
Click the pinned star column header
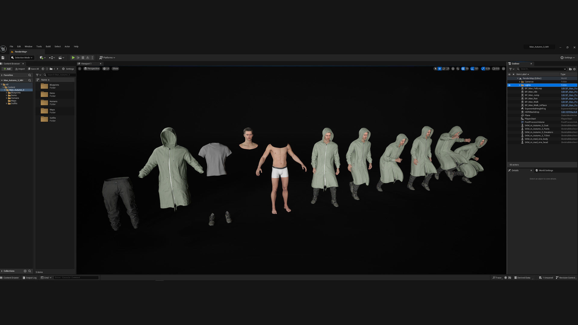[x=513, y=74]
